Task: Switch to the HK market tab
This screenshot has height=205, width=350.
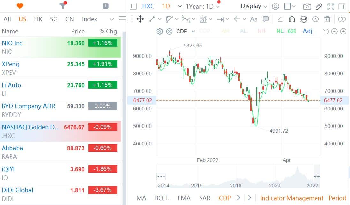Action: click(x=38, y=19)
